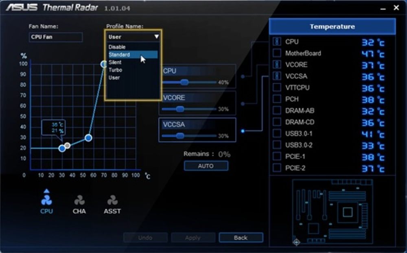407x253 pixels.
Task: Click the motherboard layout diagram
Action: [x=333, y=212]
